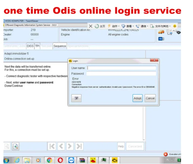Focus the Password input field

121,74
